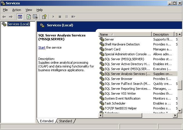Click Allows adm... description cell

(x=162, y=54)
